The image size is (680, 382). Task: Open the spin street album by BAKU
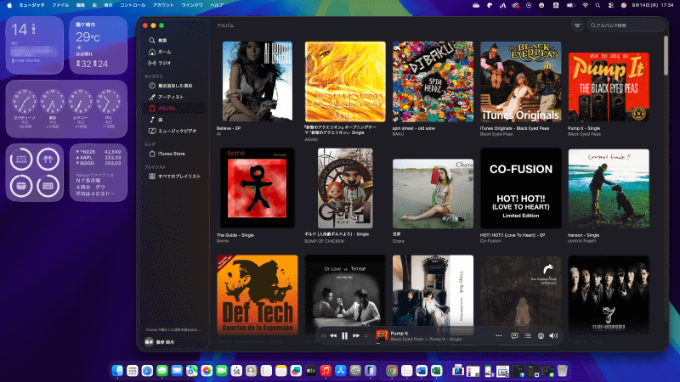[433, 81]
